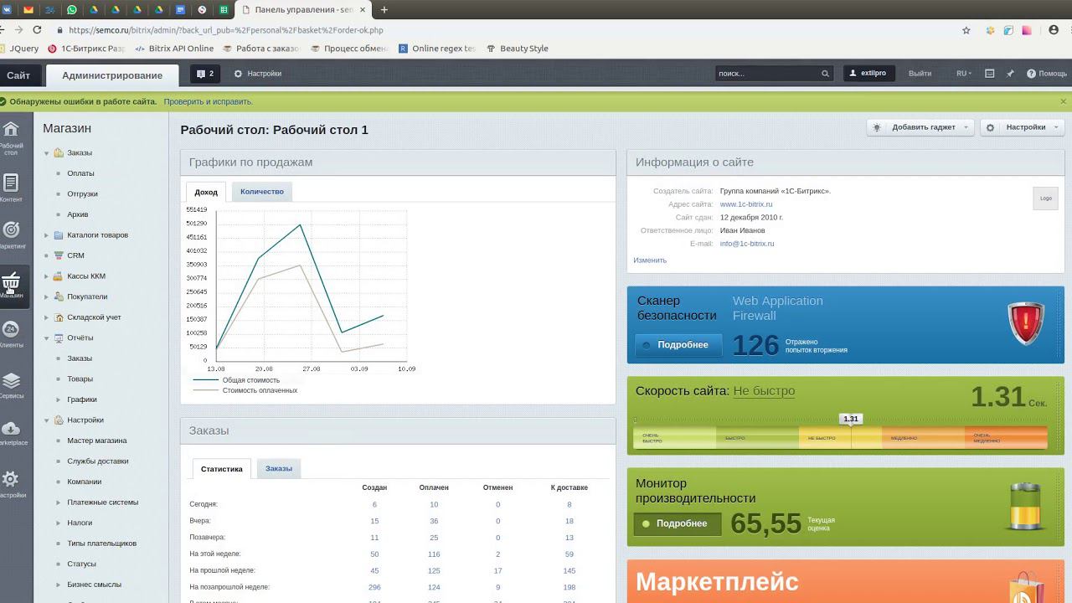Open the WhatsApp pinned browser tab

click(72, 10)
